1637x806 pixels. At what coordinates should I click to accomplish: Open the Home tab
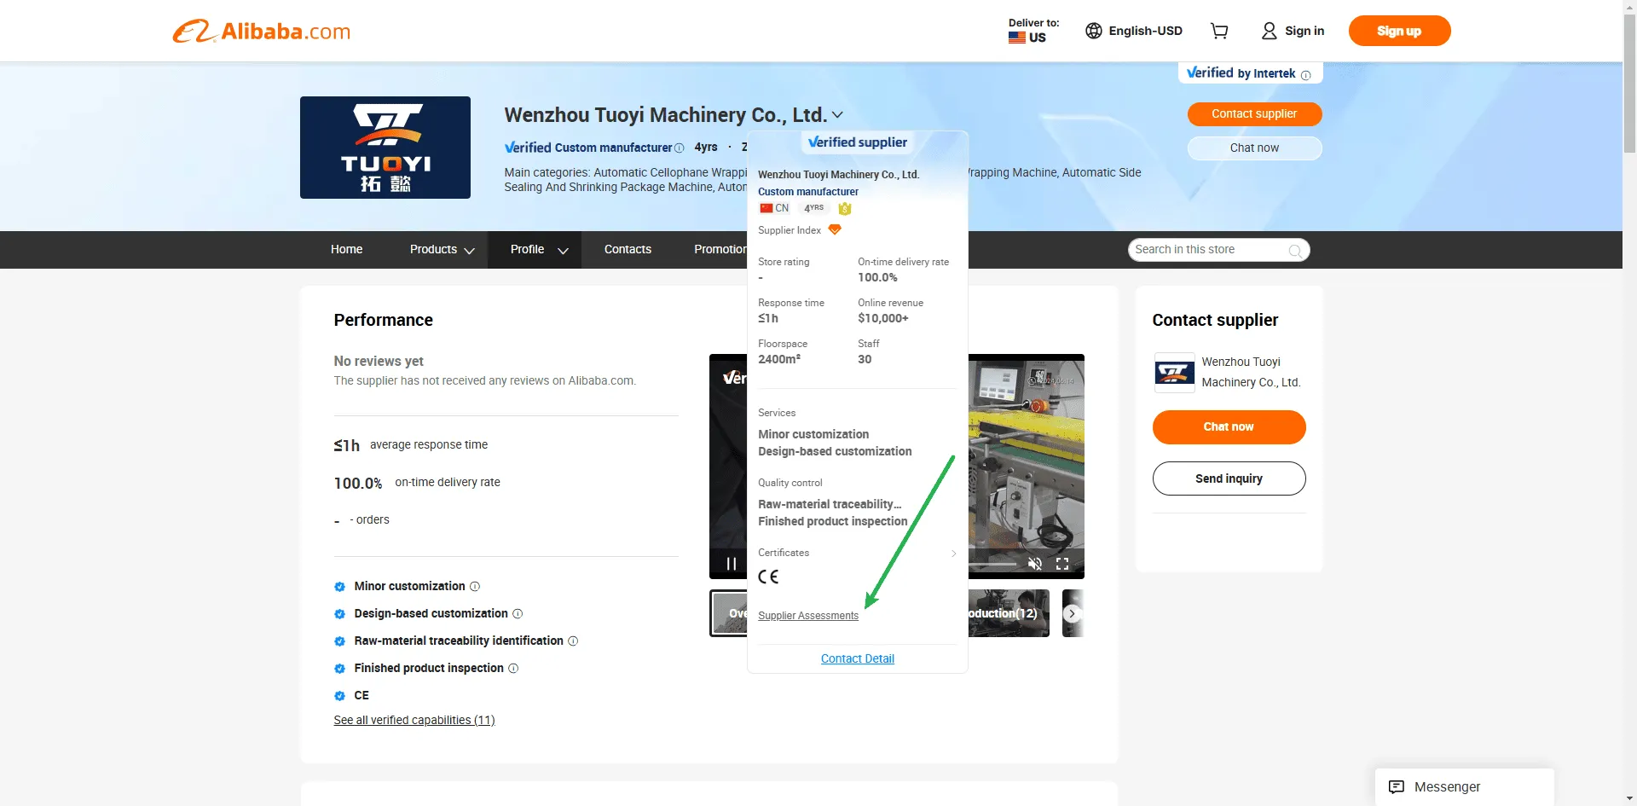point(347,249)
